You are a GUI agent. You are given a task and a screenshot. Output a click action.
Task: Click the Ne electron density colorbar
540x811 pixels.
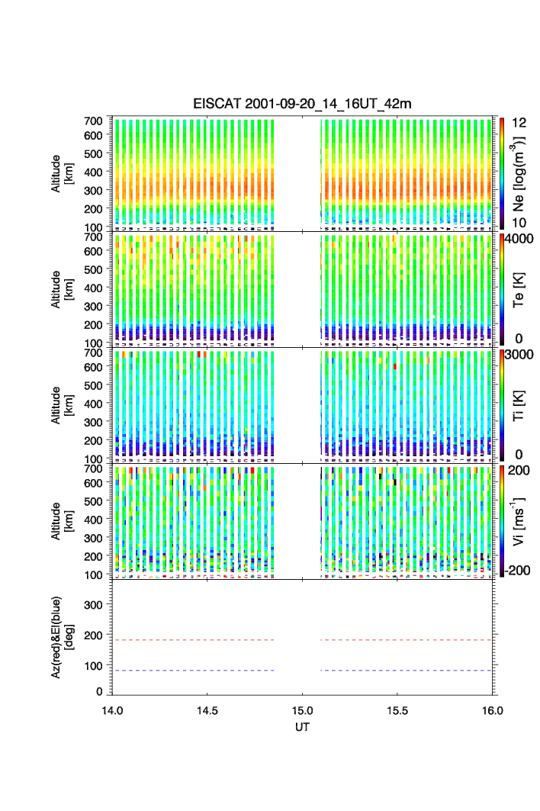[x=503, y=172]
